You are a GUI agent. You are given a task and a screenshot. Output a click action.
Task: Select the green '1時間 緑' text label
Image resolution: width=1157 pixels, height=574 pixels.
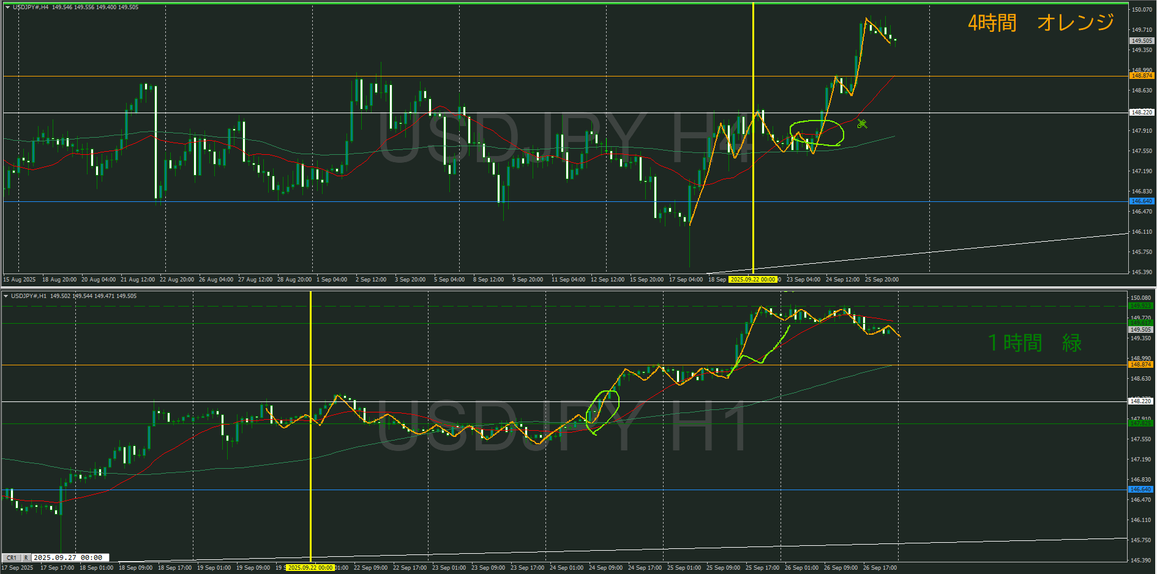click(1035, 343)
